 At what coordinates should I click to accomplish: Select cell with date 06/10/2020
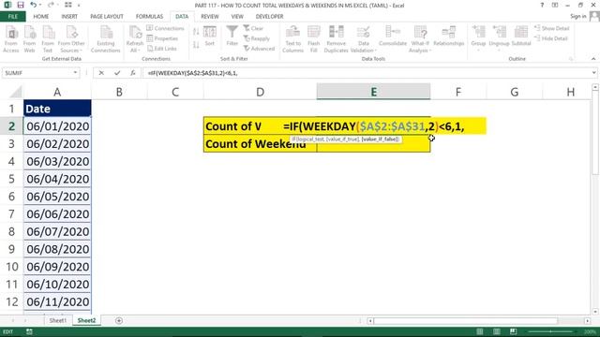coord(57,285)
